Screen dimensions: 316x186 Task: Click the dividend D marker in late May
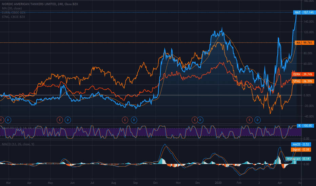[68, 120]
